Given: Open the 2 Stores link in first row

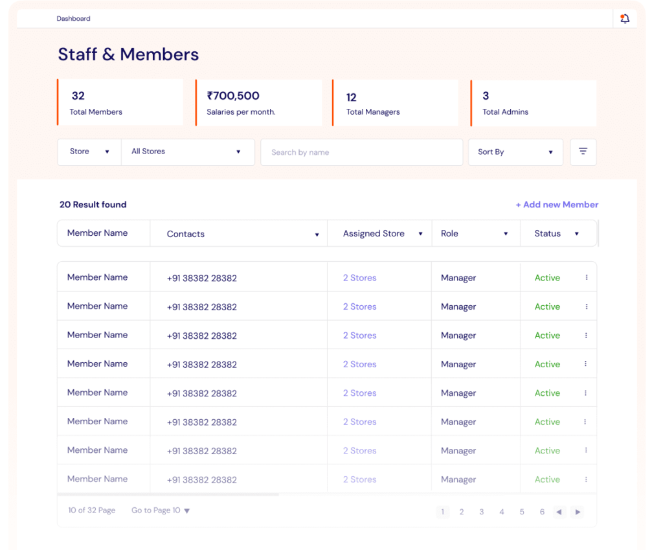Looking at the screenshot, I should (359, 278).
